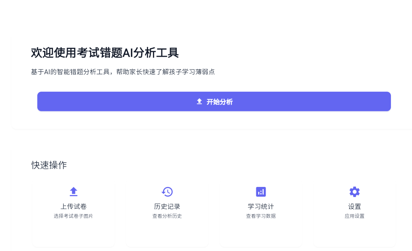Click the 欢迎使用考试错题AI分析工具 heading

105,53
